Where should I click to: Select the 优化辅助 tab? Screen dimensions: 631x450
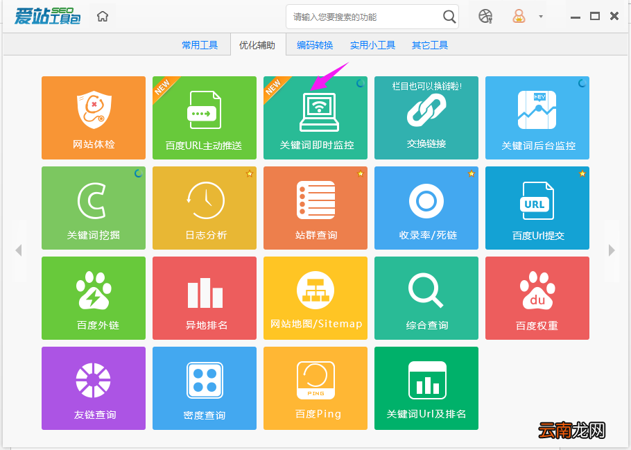coord(257,45)
